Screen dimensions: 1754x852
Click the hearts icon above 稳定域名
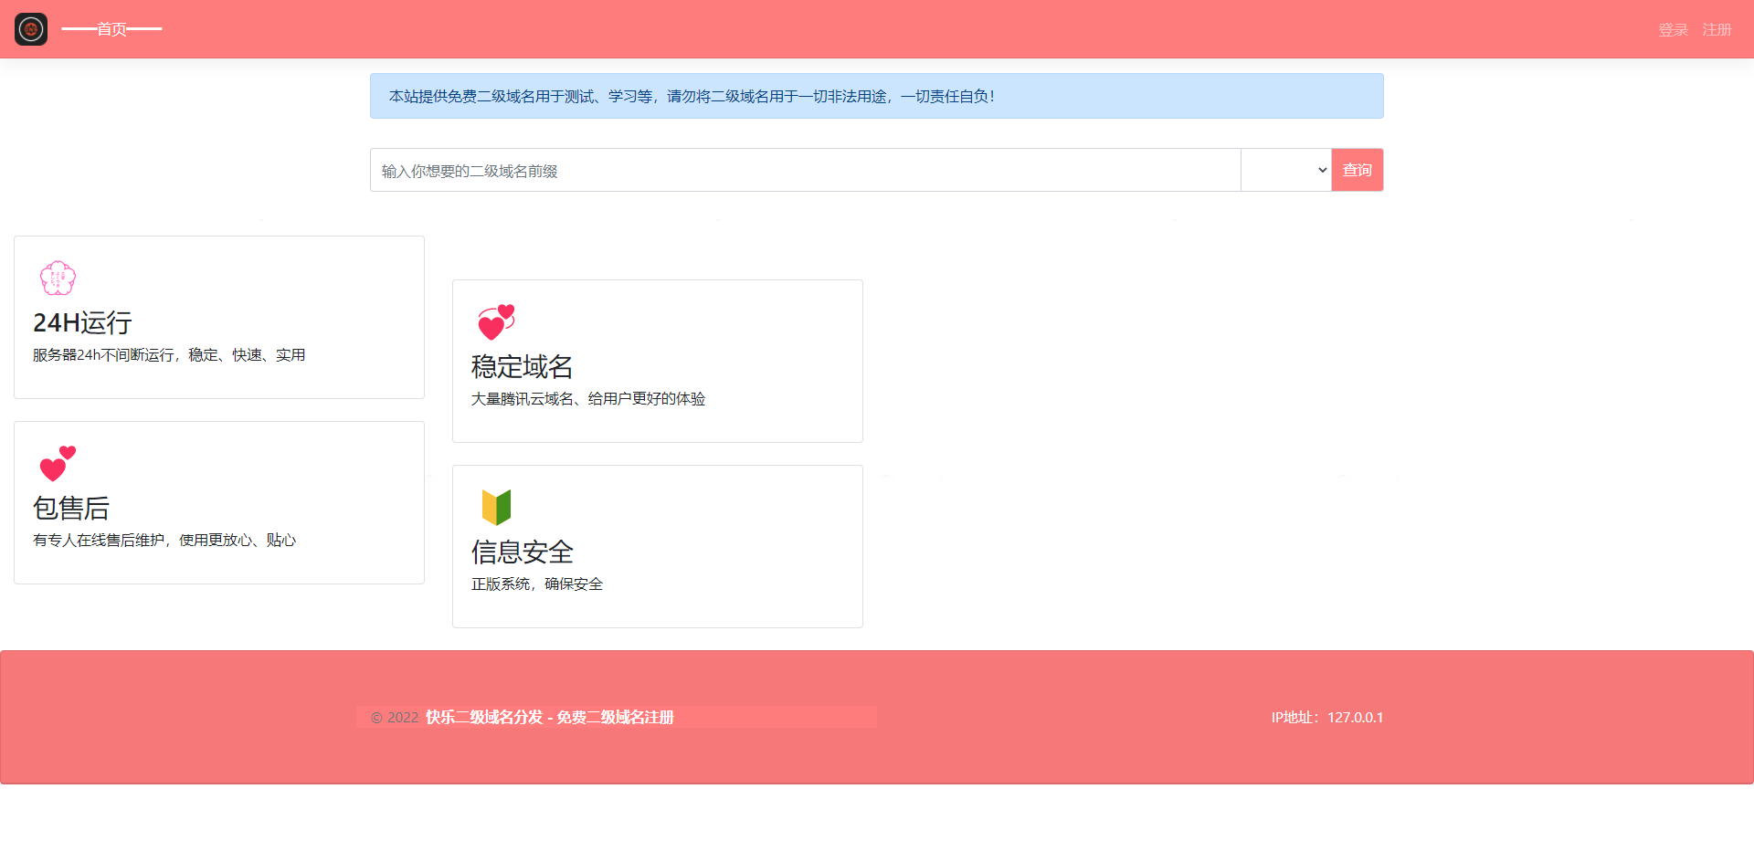496,322
